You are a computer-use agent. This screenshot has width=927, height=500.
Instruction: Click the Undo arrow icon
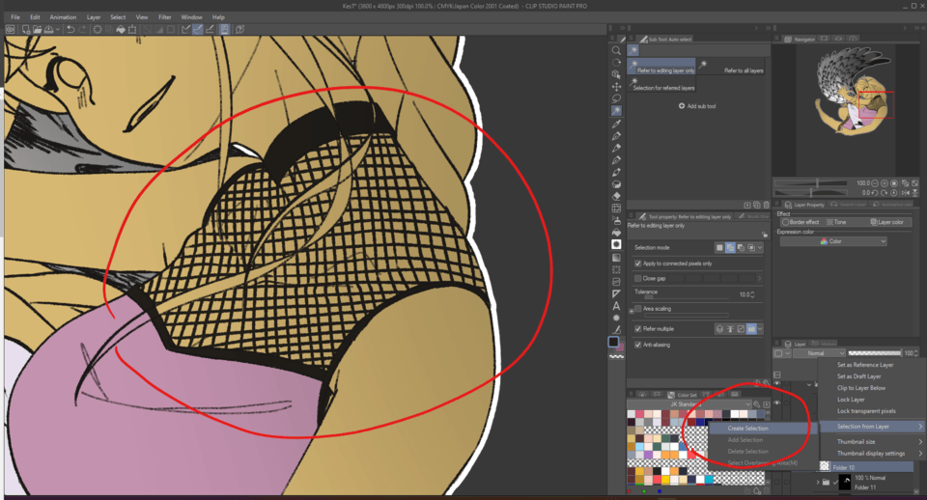70,29
